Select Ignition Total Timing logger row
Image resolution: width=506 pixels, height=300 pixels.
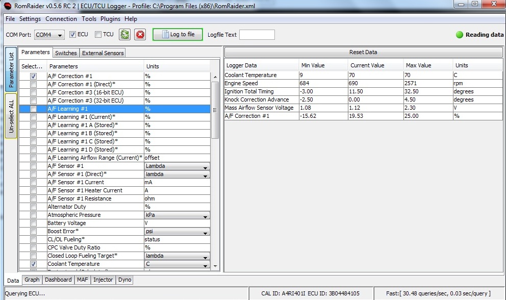[363, 91]
